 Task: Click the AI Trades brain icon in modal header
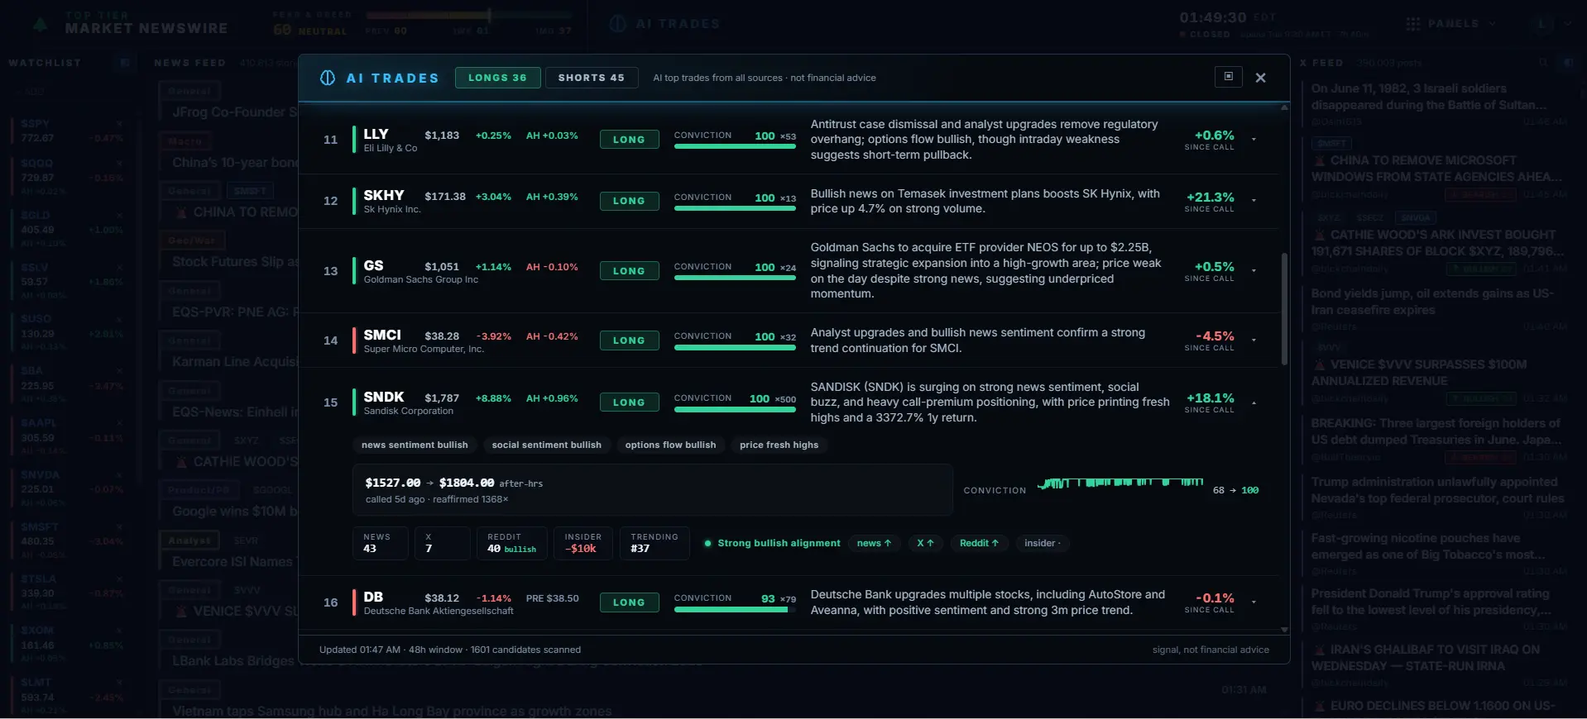click(x=328, y=78)
